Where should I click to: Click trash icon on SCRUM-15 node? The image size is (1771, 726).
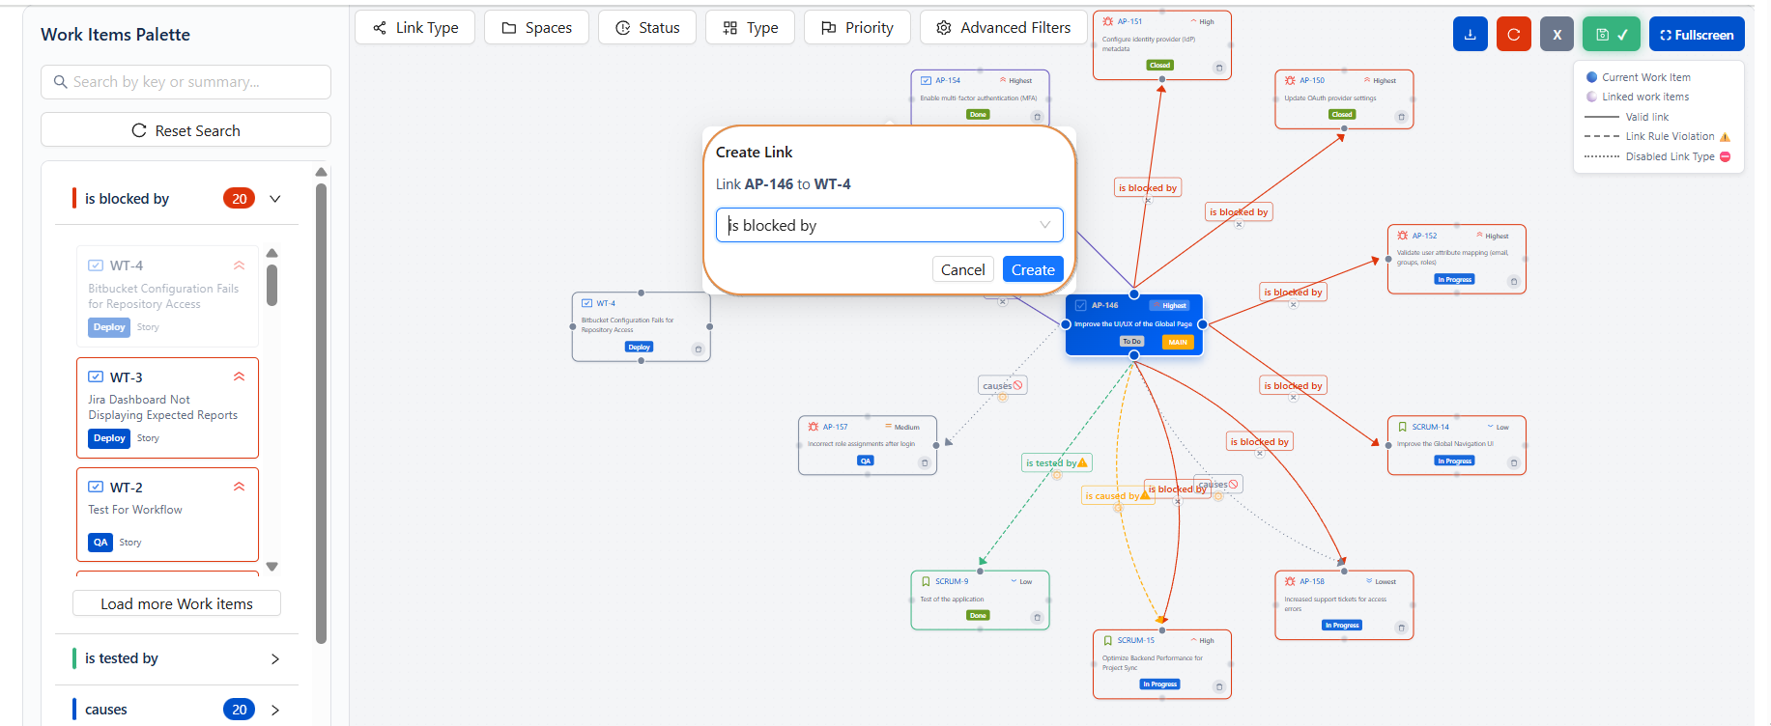pyautogui.click(x=1218, y=687)
